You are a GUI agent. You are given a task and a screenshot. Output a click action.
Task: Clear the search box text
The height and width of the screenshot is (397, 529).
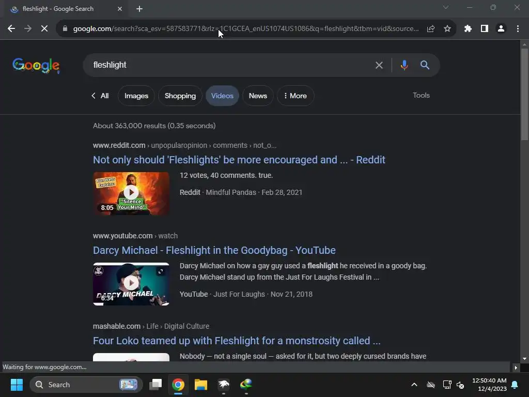[x=379, y=65]
